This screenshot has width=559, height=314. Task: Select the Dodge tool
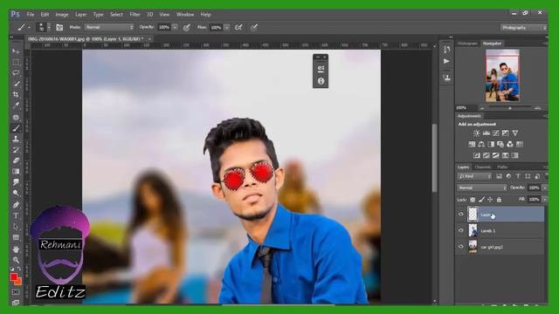coord(16,194)
